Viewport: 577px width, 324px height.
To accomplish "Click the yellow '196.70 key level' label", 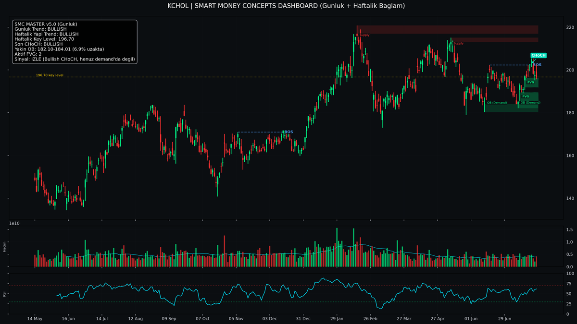I will 50,75.
